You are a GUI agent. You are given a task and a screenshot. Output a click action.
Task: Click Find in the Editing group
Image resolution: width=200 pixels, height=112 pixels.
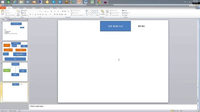pos(124,11)
